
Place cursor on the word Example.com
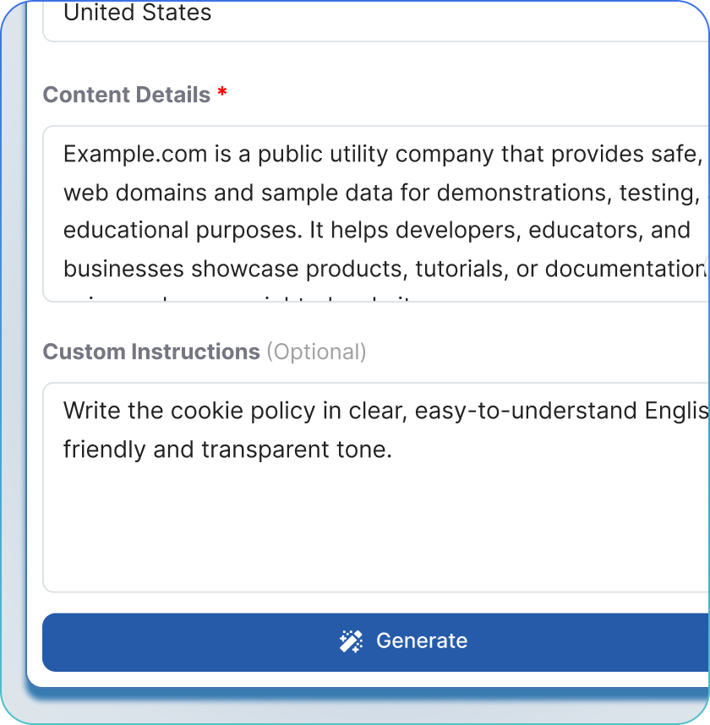coord(124,155)
